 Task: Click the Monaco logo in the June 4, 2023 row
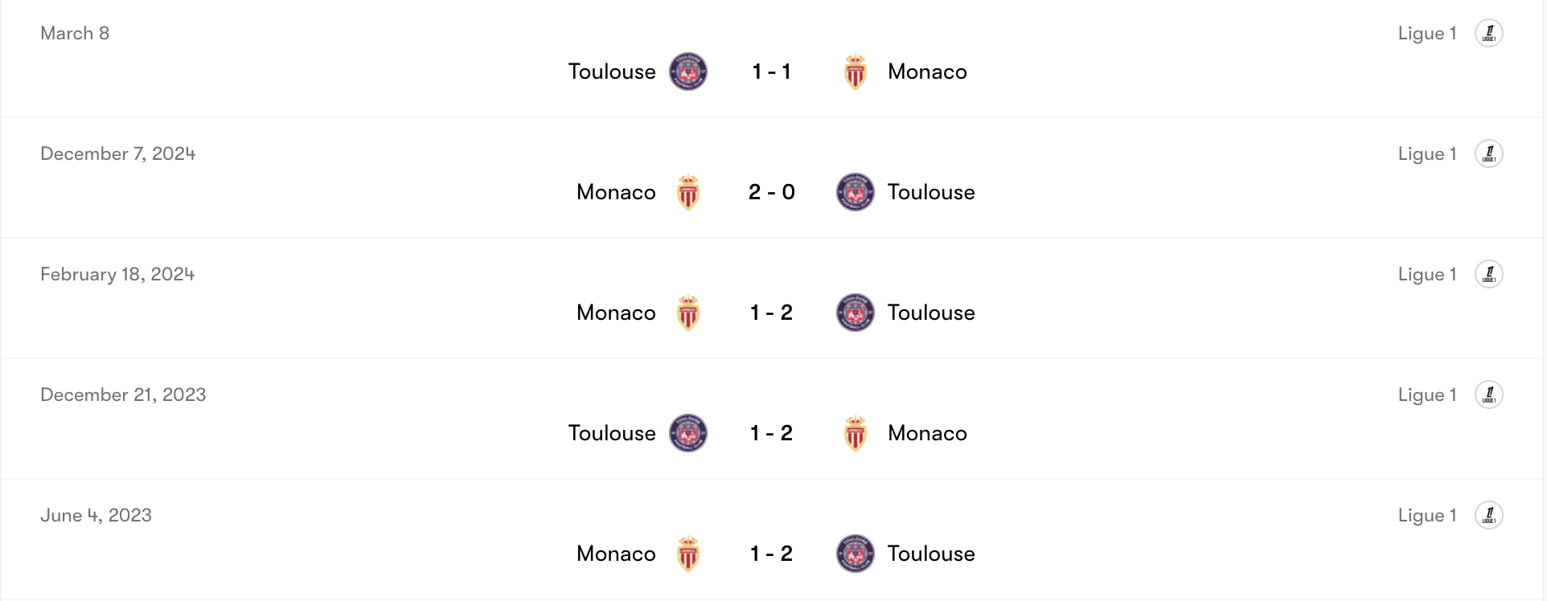(687, 554)
